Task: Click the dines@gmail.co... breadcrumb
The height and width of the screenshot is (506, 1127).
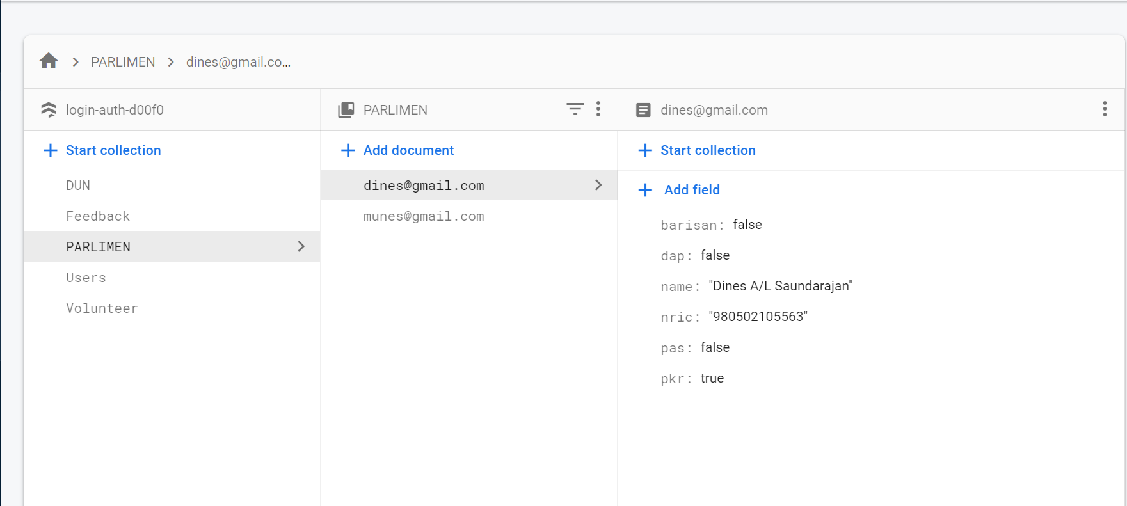Action: [238, 62]
